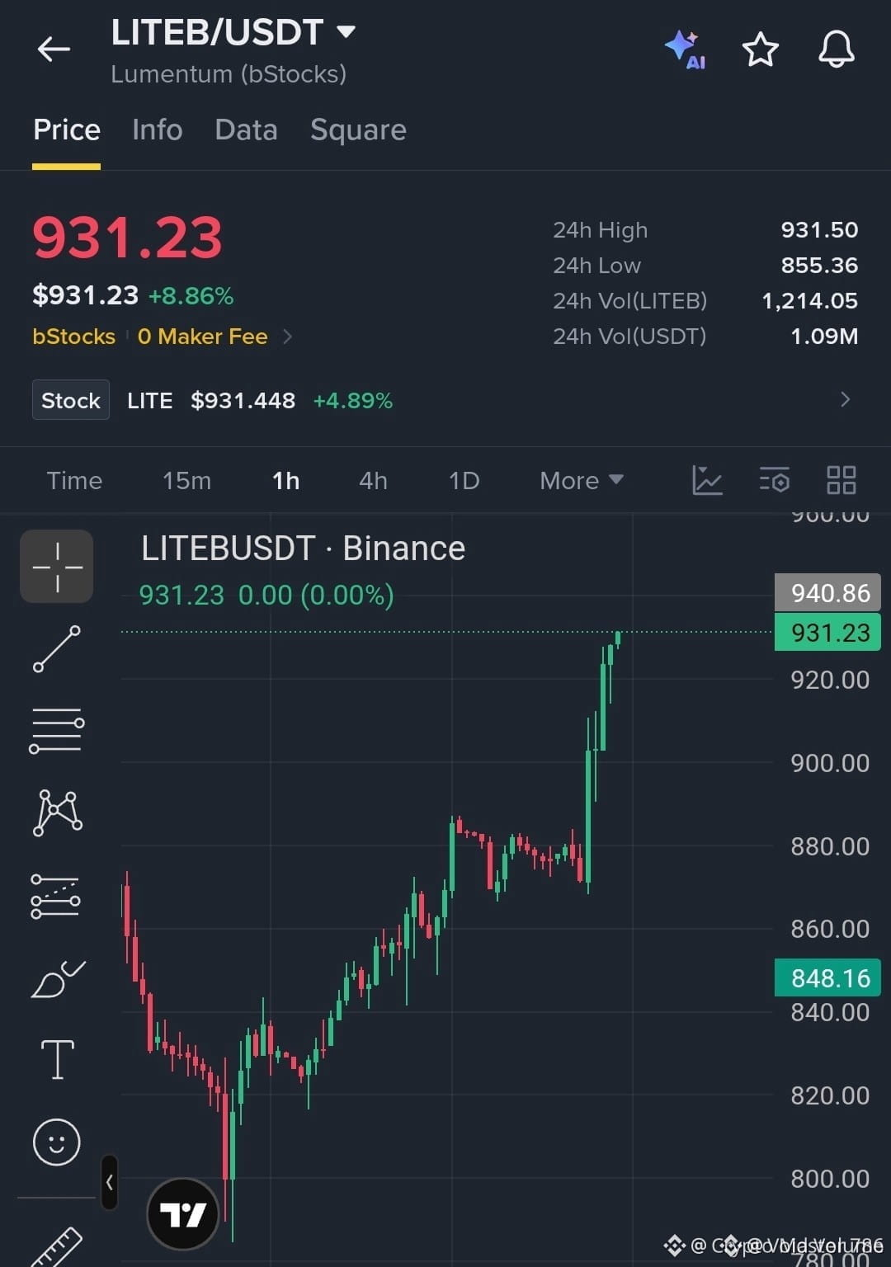Tap the 0 Maker Fee link
The height and width of the screenshot is (1267, 891).
click(202, 337)
